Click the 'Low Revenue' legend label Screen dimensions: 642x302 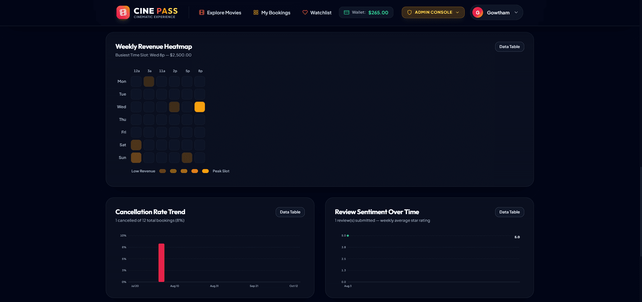click(143, 171)
